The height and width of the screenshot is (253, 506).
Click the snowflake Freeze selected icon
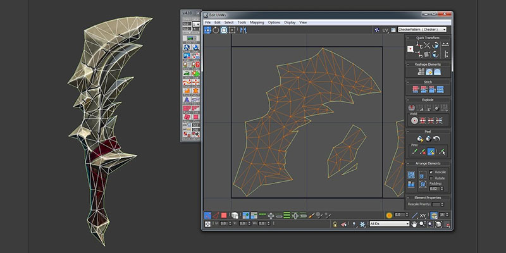[x=362, y=224]
